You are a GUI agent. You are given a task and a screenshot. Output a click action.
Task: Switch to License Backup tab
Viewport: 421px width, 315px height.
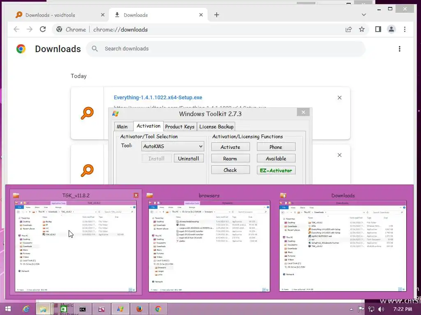216,127
